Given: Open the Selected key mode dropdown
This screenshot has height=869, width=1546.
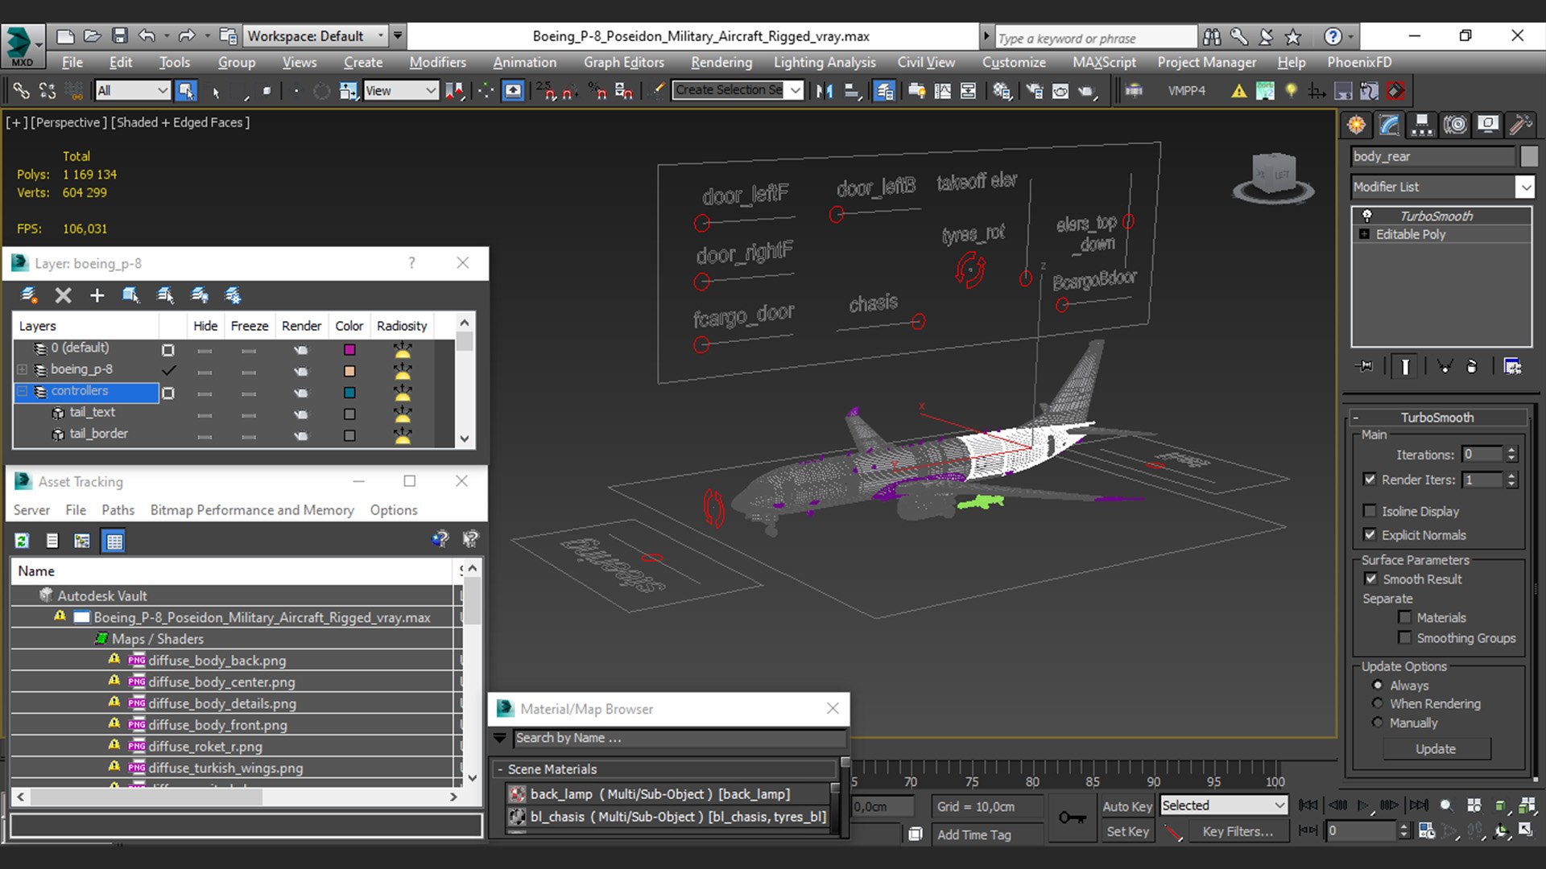Looking at the screenshot, I should [1223, 805].
